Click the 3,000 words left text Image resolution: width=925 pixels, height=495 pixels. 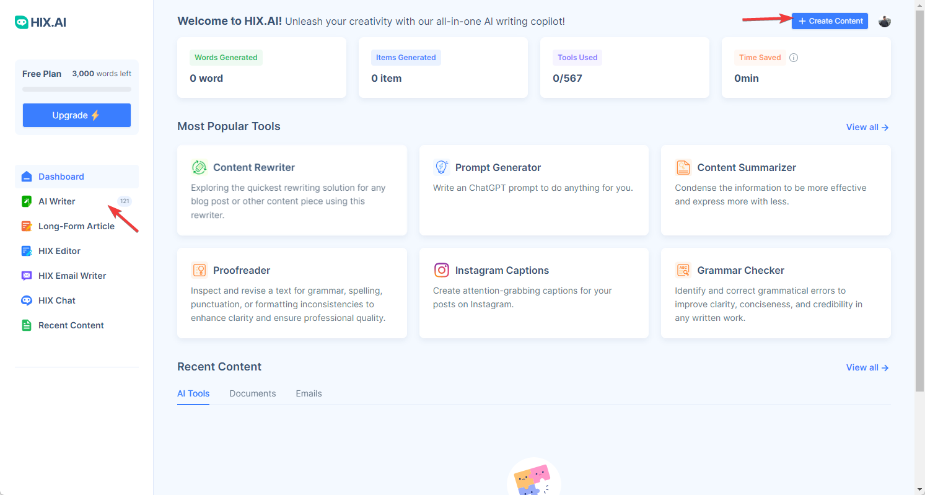pyautogui.click(x=102, y=74)
